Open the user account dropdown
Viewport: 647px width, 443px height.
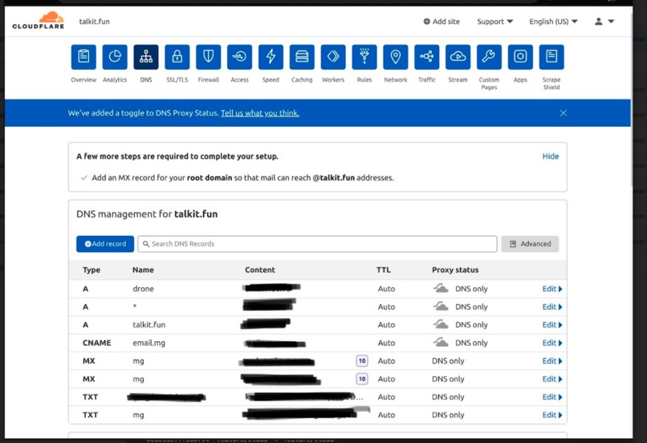(604, 22)
